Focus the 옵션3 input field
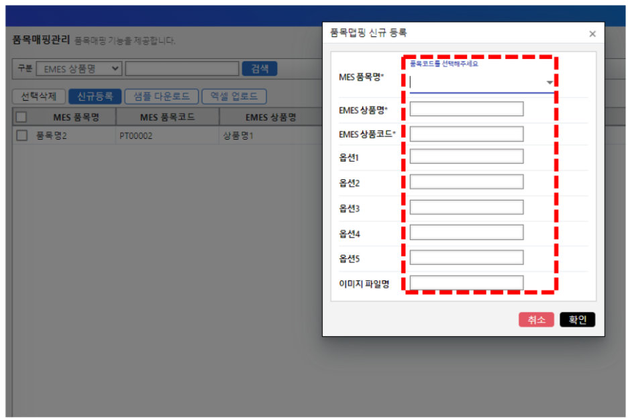628x418 pixels. click(x=466, y=207)
